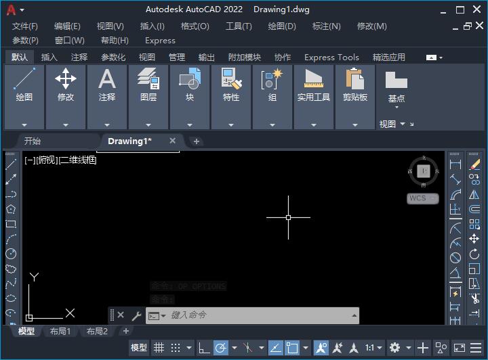Select the Quick Dimension tool

pos(455,292)
